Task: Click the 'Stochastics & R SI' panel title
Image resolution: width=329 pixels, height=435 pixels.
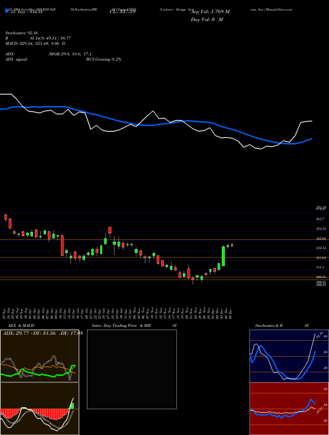Action: [282, 326]
